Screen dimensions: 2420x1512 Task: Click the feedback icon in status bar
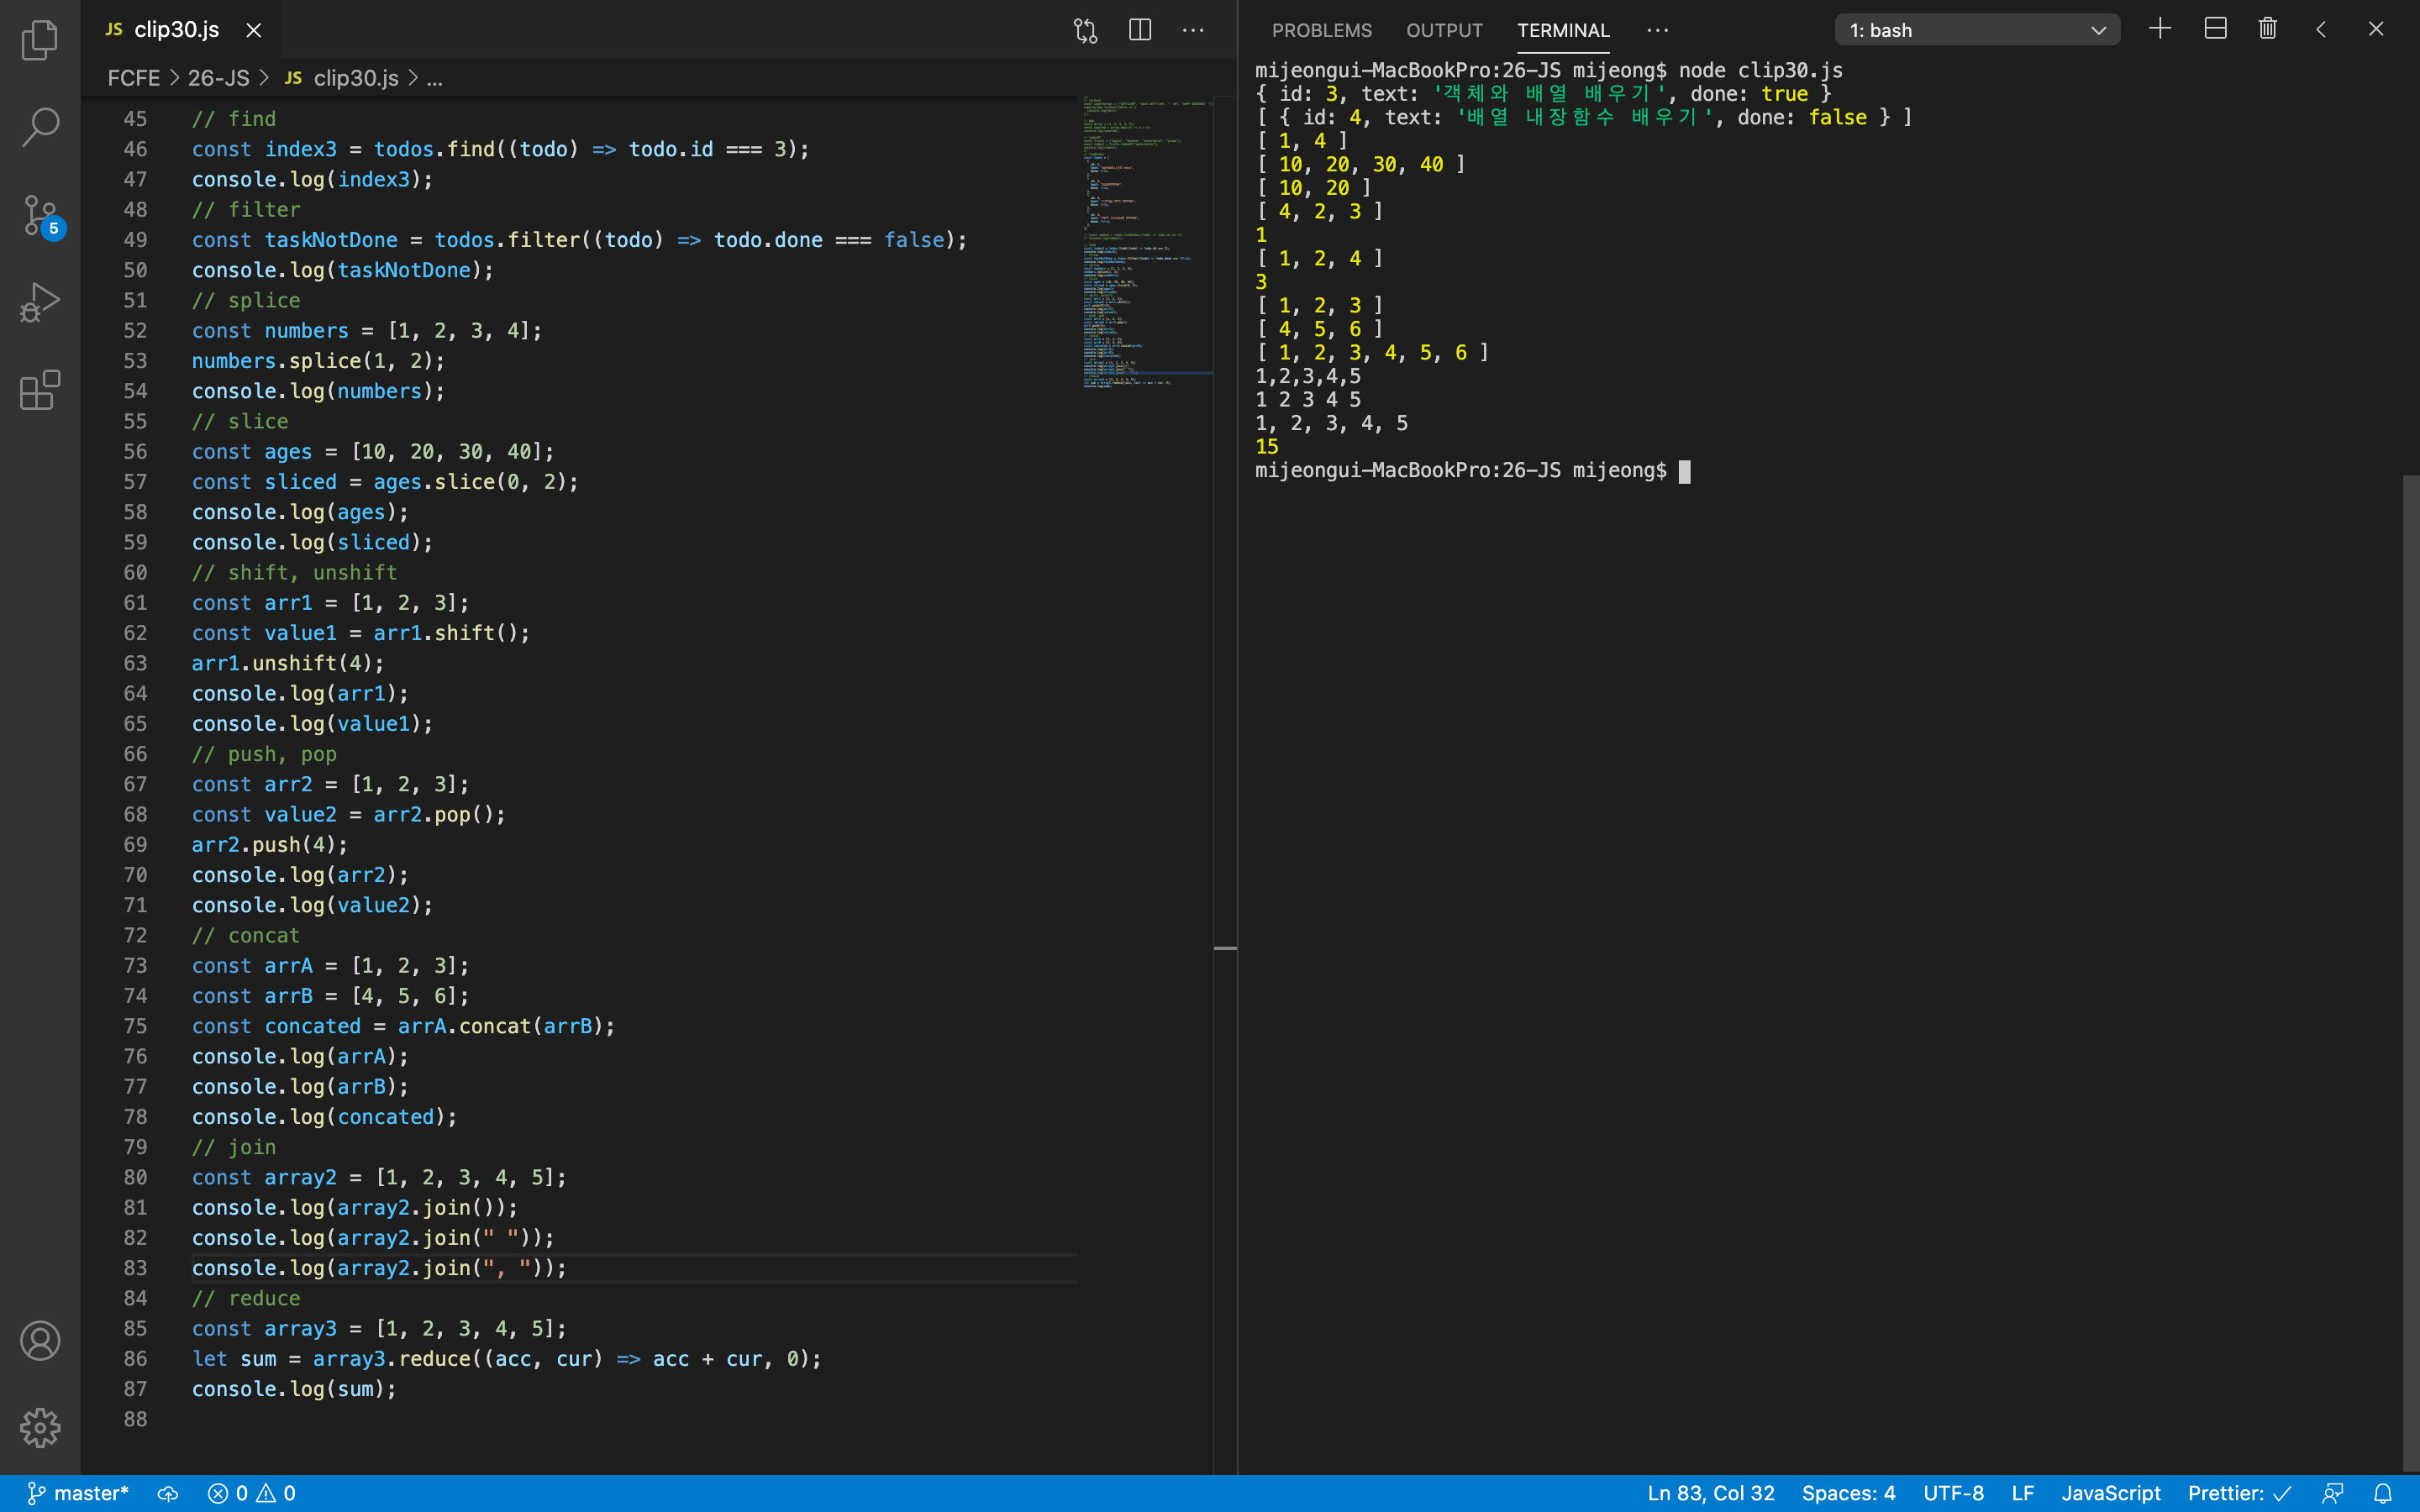tap(2332, 1493)
